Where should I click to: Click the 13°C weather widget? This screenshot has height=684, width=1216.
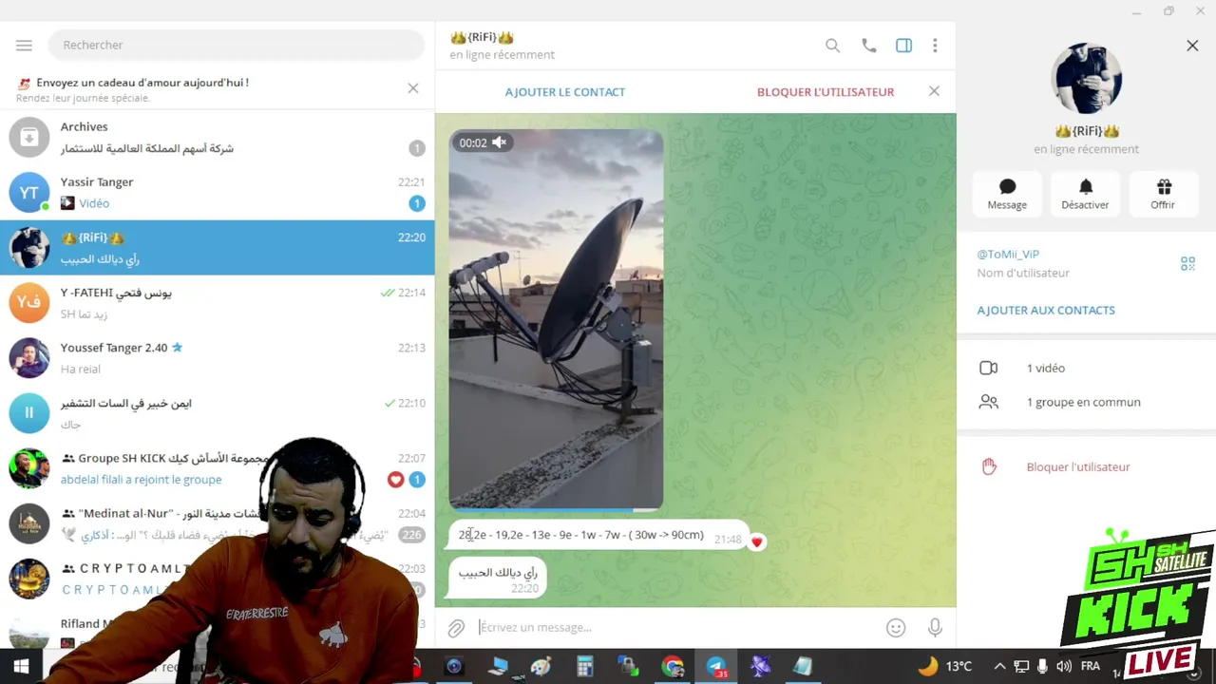click(x=945, y=667)
